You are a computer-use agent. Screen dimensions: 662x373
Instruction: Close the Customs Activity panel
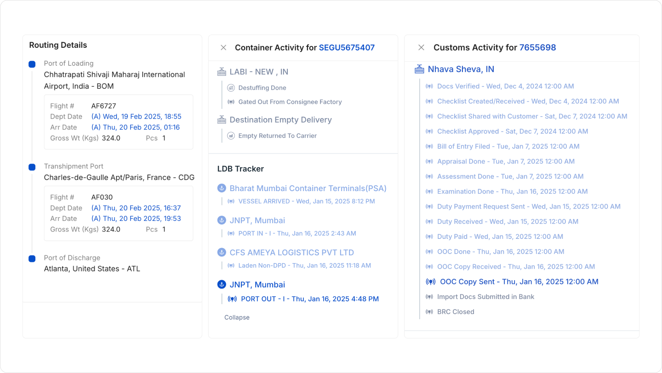tap(421, 47)
